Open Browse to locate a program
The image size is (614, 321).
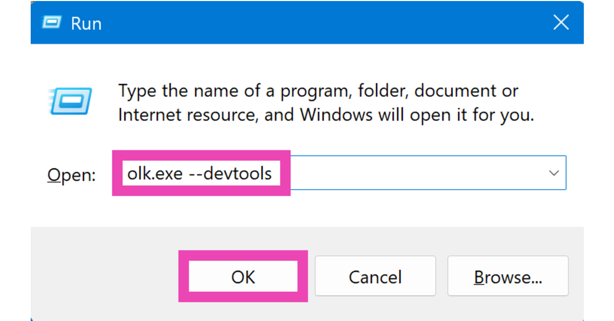click(508, 276)
